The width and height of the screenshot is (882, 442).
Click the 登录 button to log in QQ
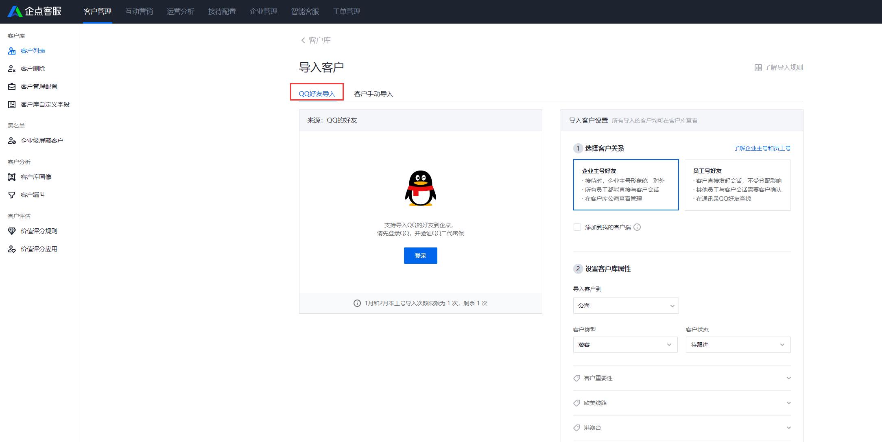[x=420, y=255]
